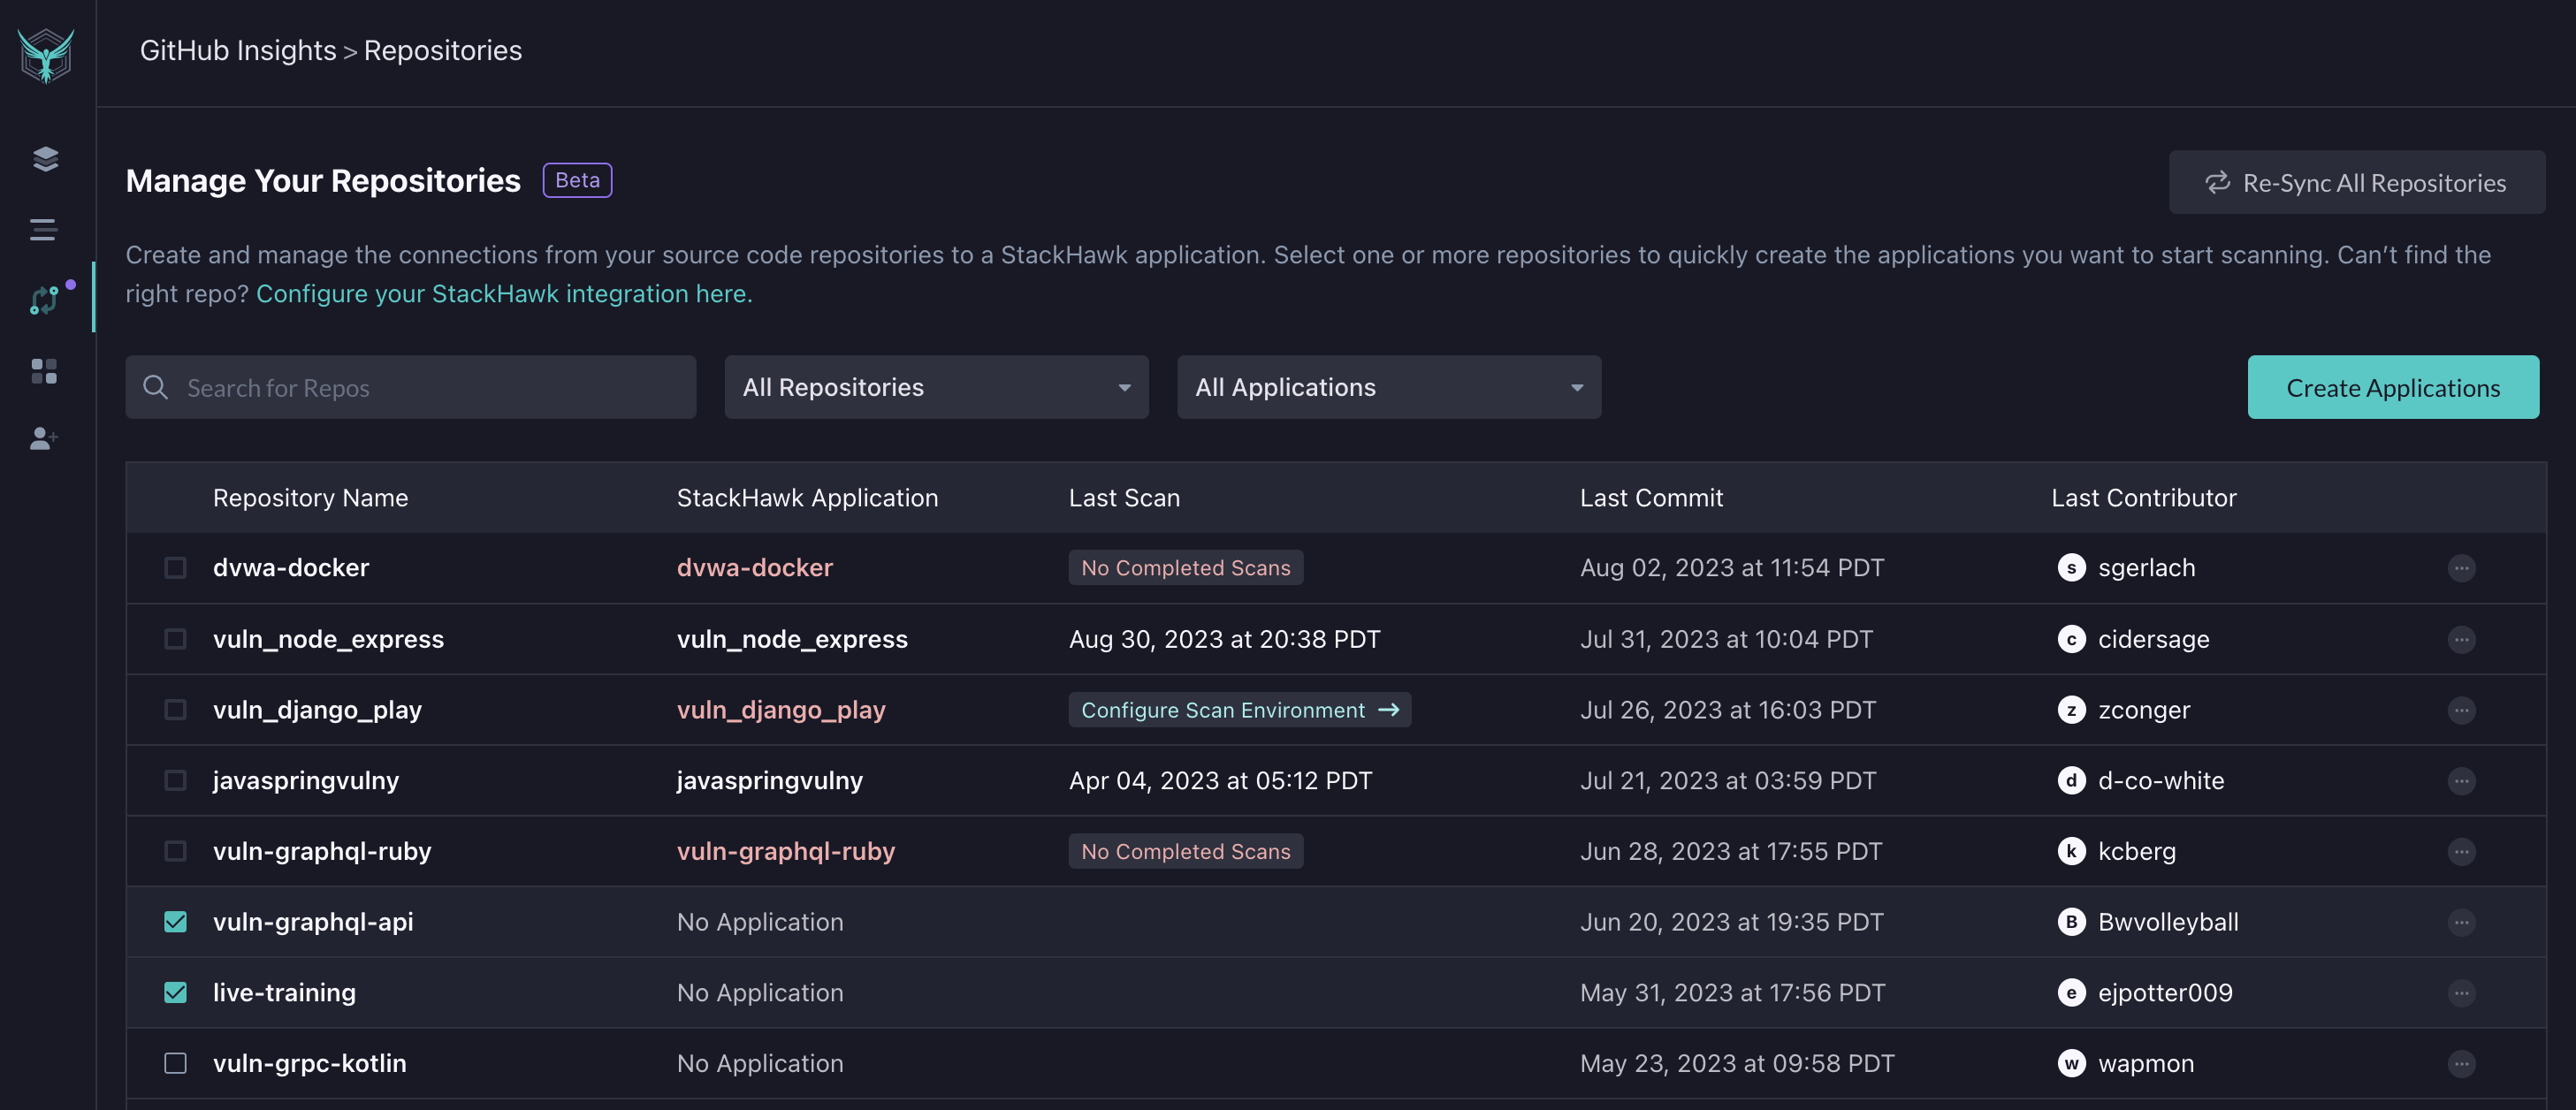Click the StackHawk hawk logo
The image size is (2576, 1110).
[46, 54]
